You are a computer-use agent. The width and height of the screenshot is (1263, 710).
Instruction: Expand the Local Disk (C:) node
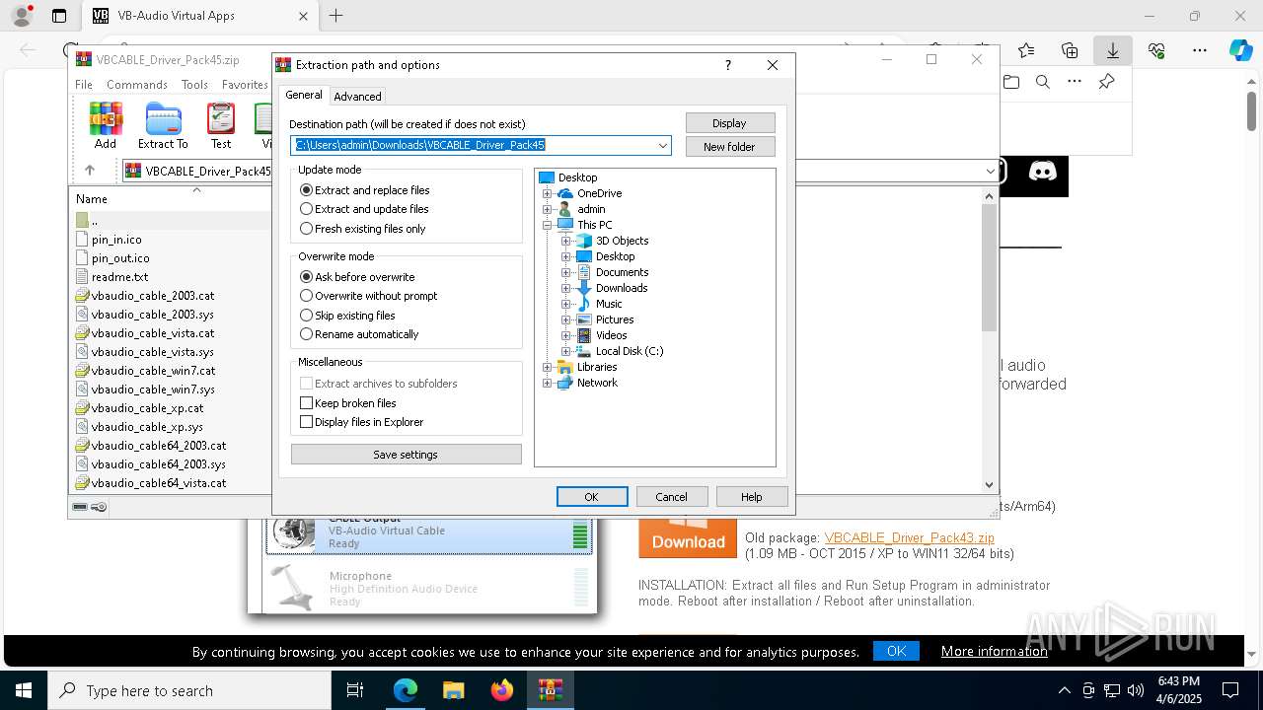(566, 351)
